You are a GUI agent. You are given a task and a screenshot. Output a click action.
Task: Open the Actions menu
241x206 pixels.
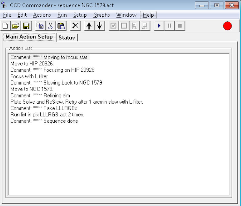pyautogui.click(x=42, y=15)
